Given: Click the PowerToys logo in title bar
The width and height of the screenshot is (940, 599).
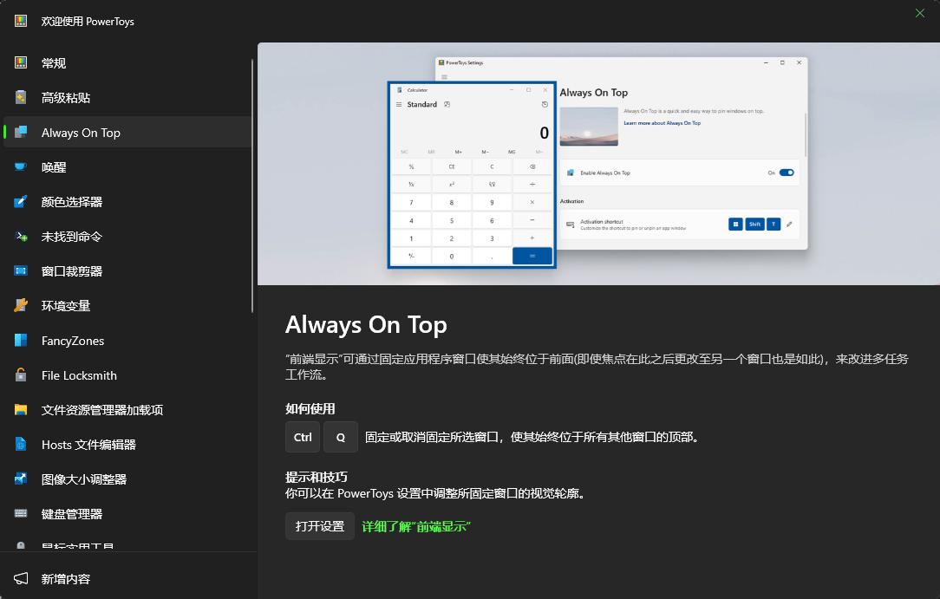Looking at the screenshot, I should [x=21, y=21].
